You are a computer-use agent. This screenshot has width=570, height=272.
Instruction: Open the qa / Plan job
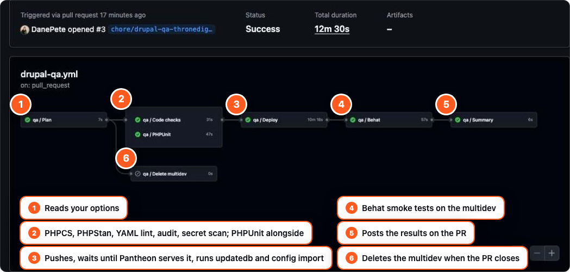click(64, 120)
